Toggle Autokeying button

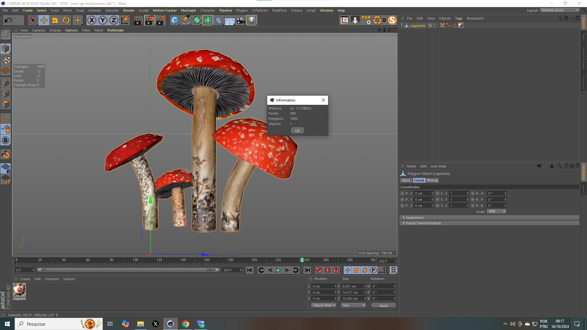click(x=327, y=270)
